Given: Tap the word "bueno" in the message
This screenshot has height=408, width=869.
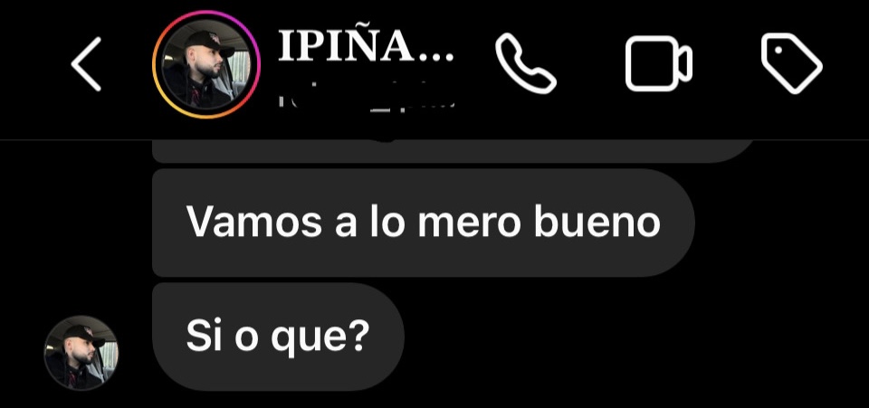Looking at the screenshot, I should click(x=597, y=223).
